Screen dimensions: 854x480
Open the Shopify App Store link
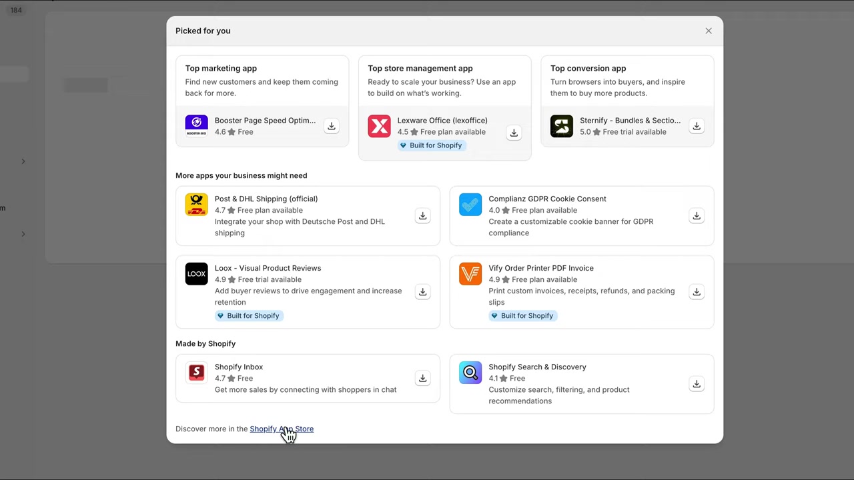(282, 429)
